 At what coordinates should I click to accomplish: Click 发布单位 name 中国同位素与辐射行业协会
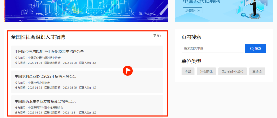tap(44, 58)
